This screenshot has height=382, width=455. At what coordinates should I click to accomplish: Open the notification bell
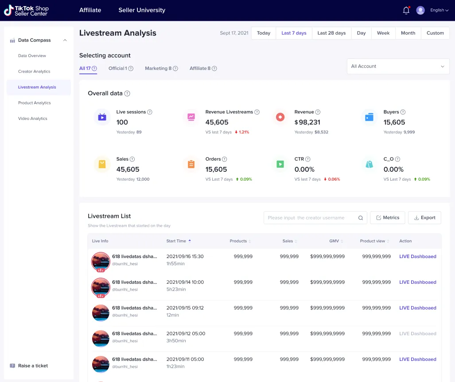tap(406, 10)
